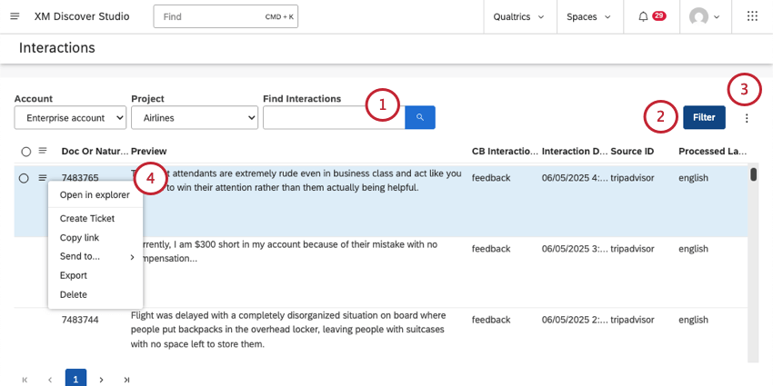Click the column header list icon
This screenshot has height=386, width=773.
pos(43,151)
